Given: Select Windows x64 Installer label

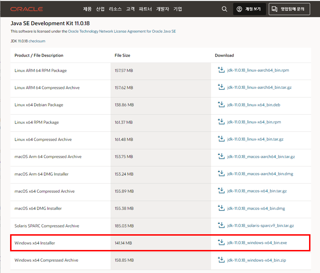Looking at the screenshot, I should pyautogui.click(x=35, y=243).
